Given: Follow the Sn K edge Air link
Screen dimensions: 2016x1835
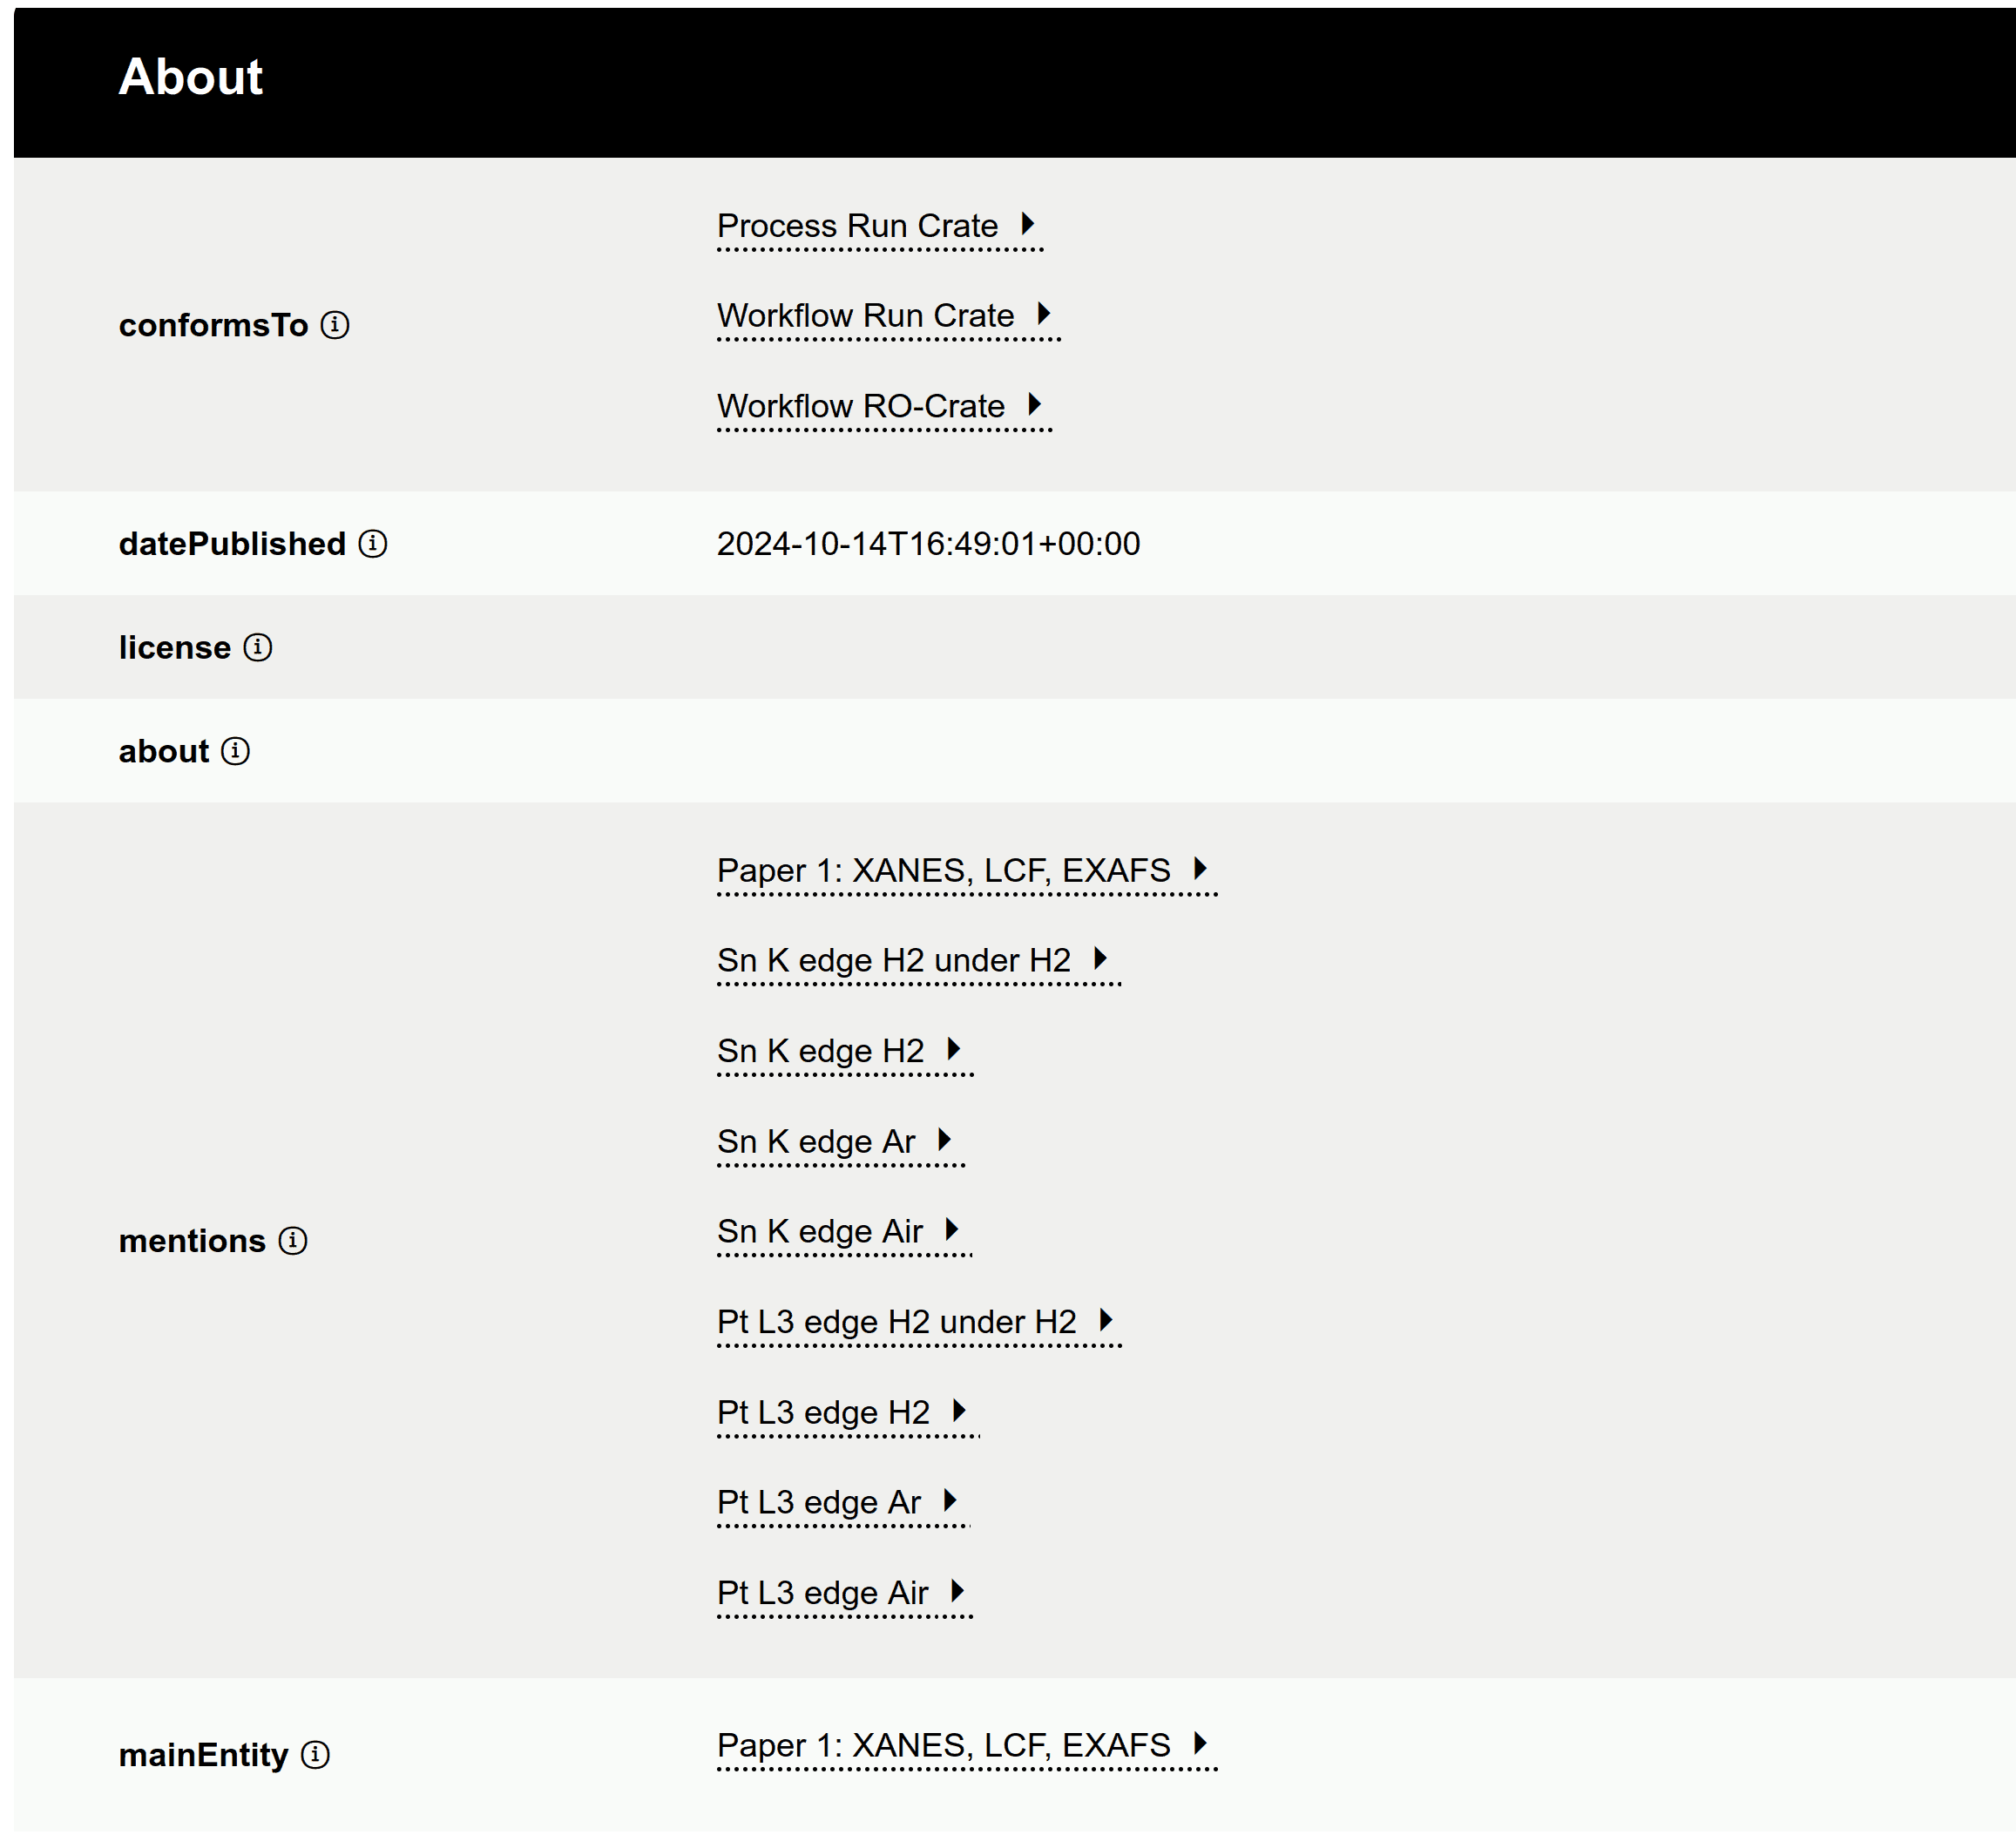Looking at the screenshot, I should point(819,1231).
